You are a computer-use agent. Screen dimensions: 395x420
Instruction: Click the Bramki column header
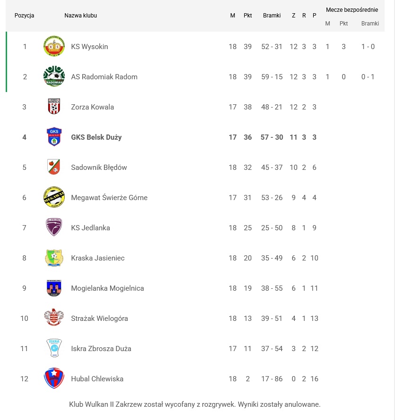pyautogui.click(x=272, y=16)
